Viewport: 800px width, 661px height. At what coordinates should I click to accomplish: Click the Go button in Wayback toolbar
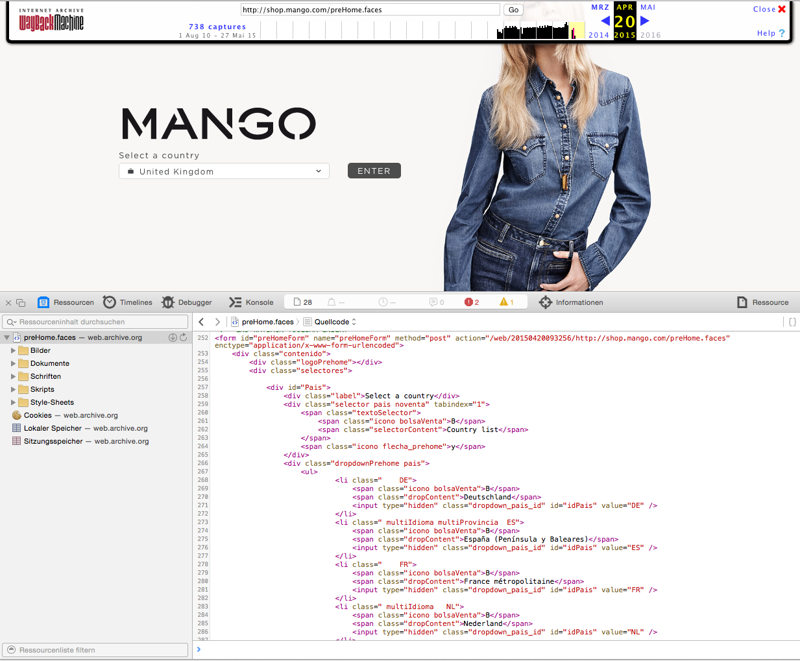point(513,10)
